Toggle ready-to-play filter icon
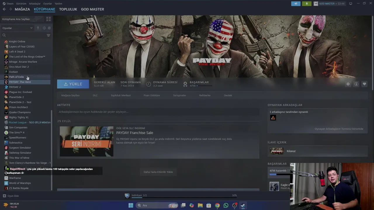 (49, 28)
